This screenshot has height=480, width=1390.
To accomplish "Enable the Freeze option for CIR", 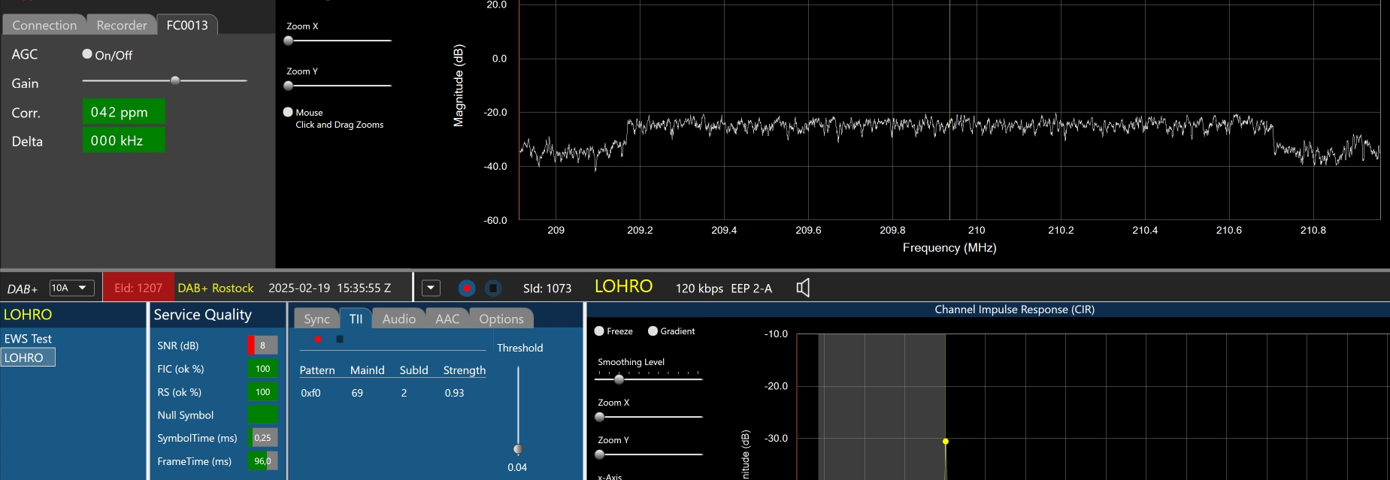I will pyautogui.click(x=599, y=331).
